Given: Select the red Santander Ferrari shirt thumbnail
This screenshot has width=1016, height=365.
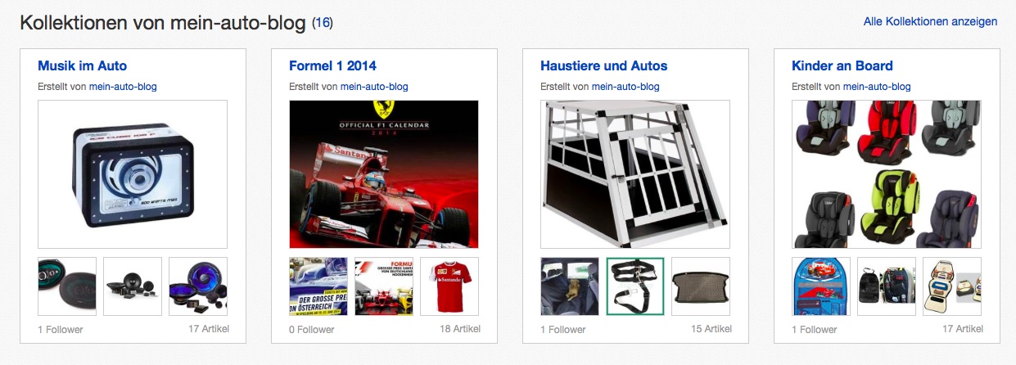Looking at the screenshot, I should pyautogui.click(x=449, y=286).
